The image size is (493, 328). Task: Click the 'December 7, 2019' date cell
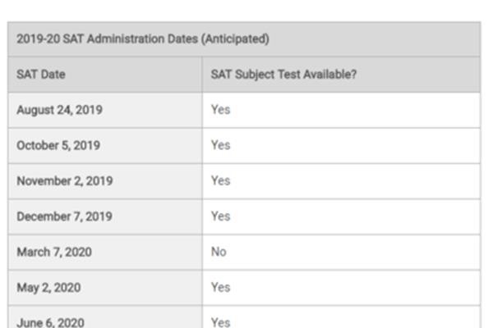64,216
